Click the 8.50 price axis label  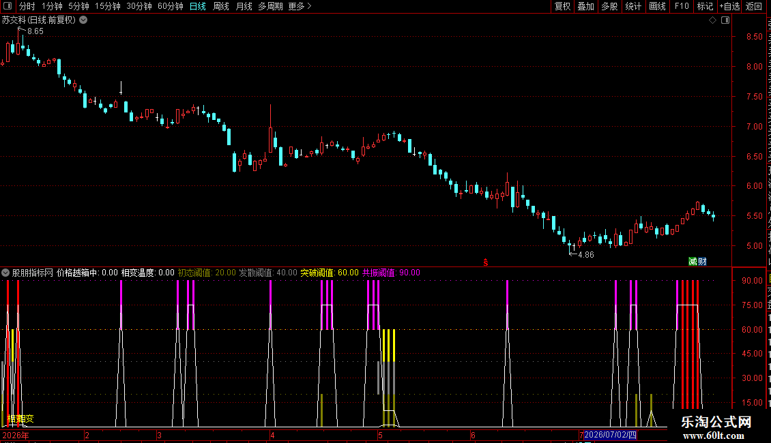click(754, 37)
